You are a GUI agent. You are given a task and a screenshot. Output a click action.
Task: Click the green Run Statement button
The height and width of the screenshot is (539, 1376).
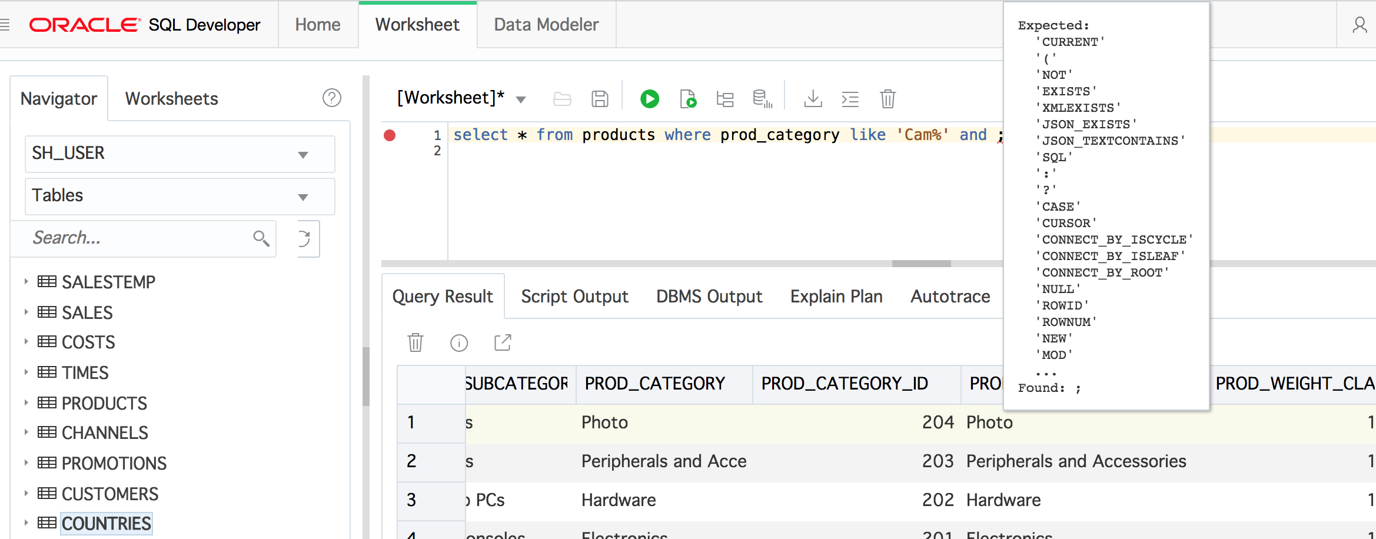(649, 99)
